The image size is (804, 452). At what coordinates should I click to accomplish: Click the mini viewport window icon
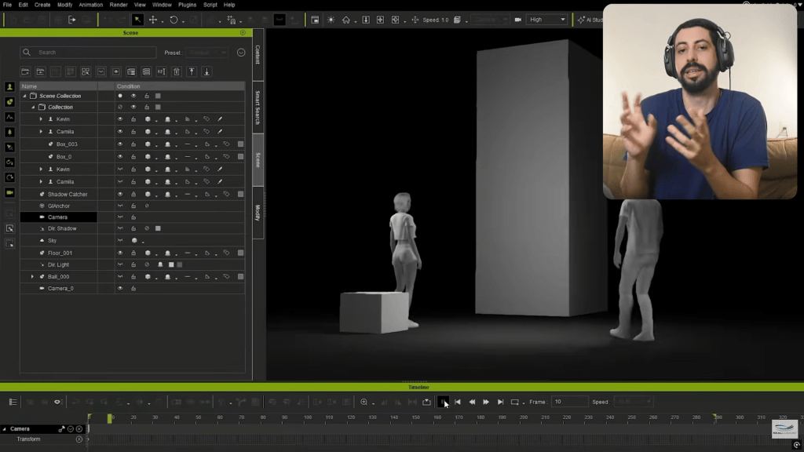315,20
